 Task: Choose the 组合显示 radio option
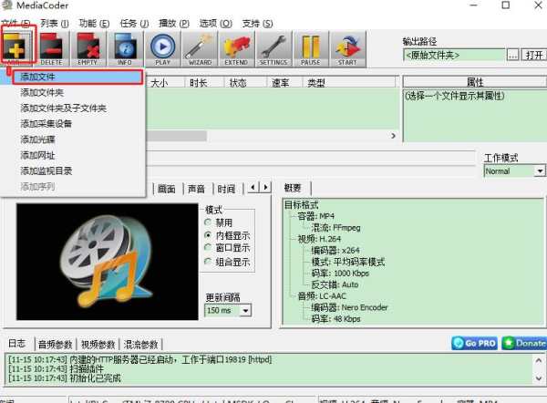point(210,262)
